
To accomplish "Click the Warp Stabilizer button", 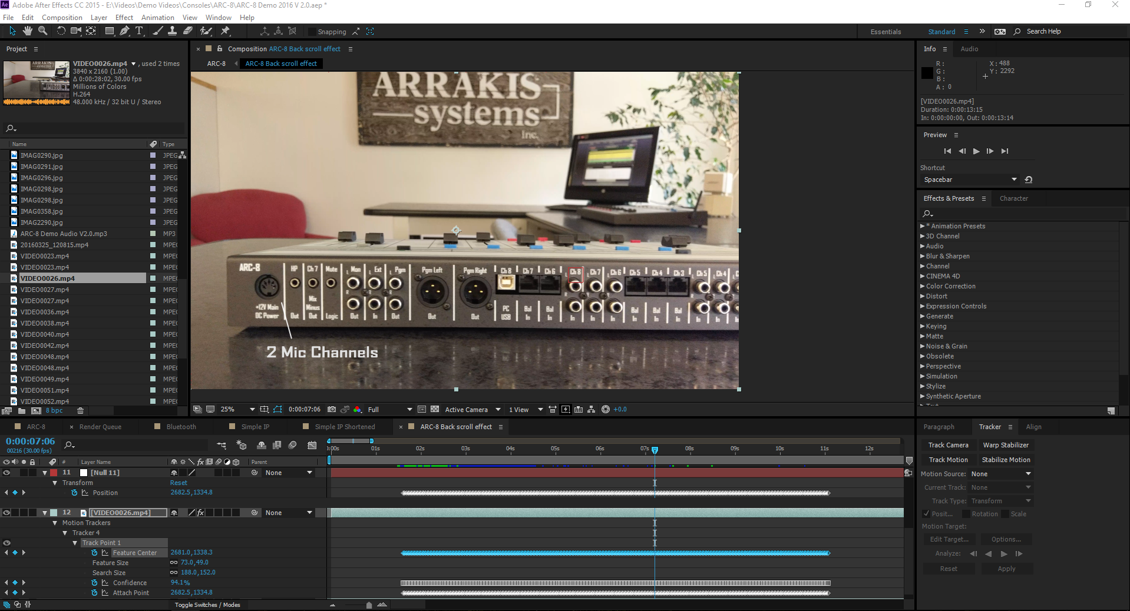I will pyautogui.click(x=1005, y=445).
